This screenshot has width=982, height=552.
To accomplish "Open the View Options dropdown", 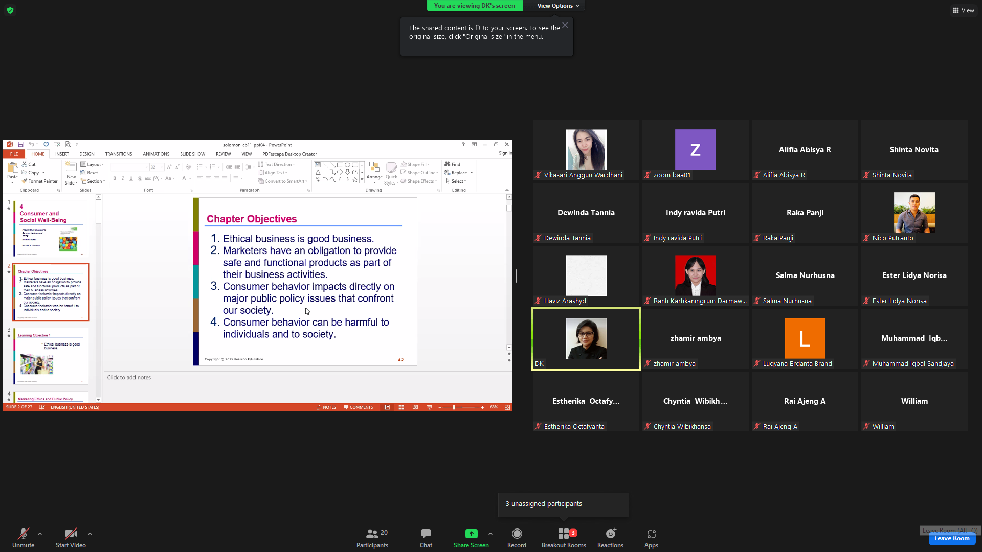I will pos(558,6).
